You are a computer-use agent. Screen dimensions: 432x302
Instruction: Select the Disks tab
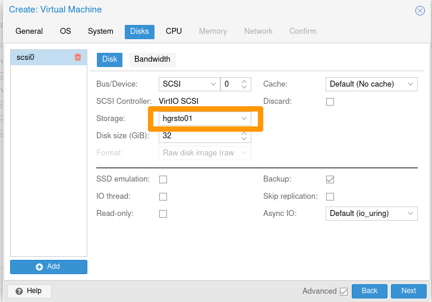pos(140,31)
